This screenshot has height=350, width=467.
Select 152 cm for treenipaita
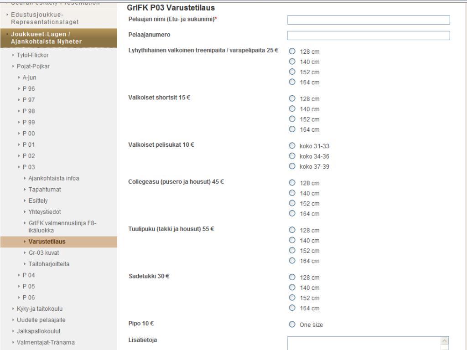click(x=292, y=72)
